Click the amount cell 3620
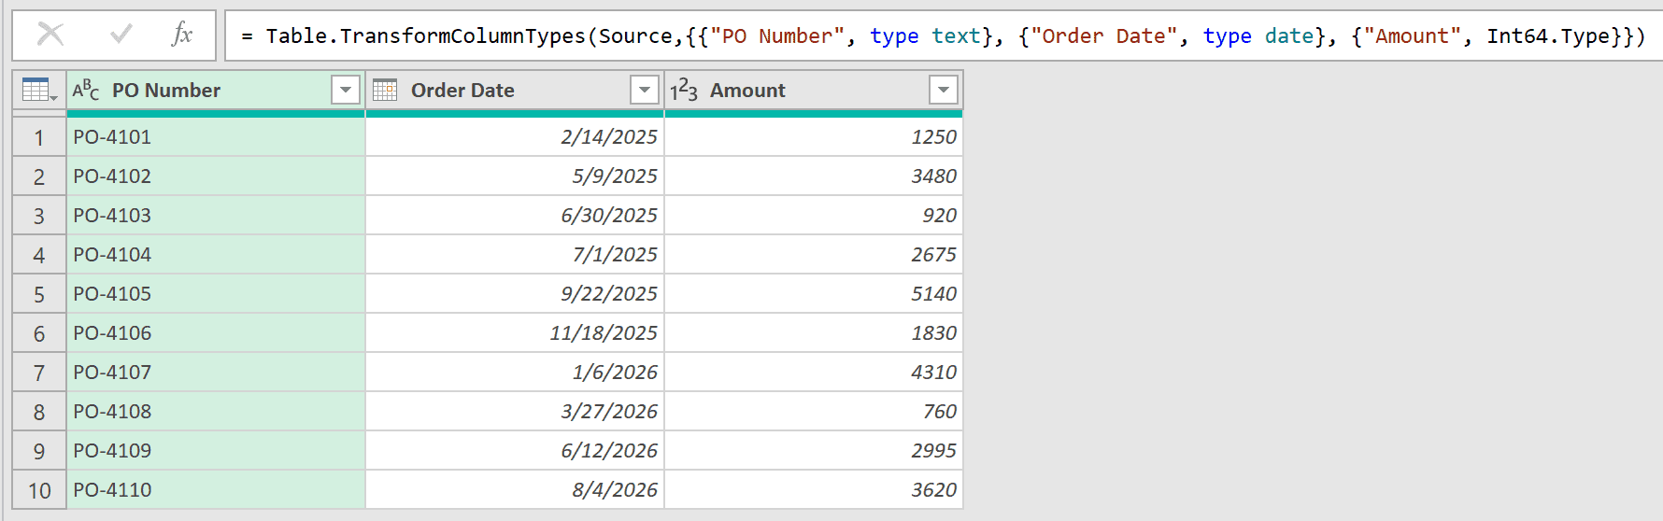The width and height of the screenshot is (1663, 521). 814,490
